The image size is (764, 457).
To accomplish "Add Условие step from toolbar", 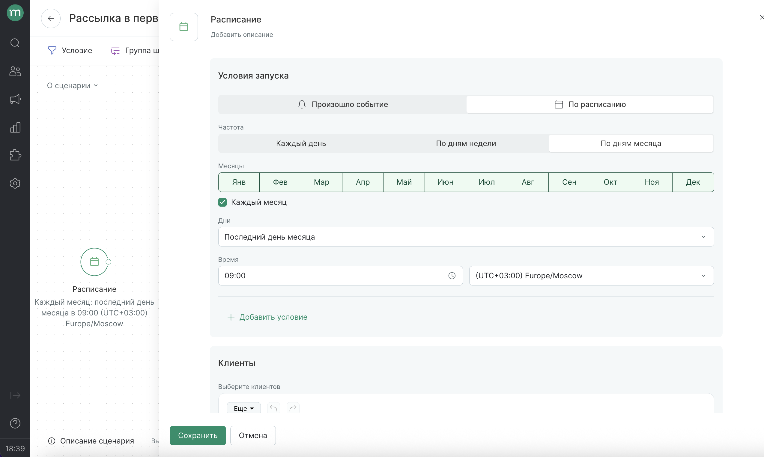I will point(70,50).
